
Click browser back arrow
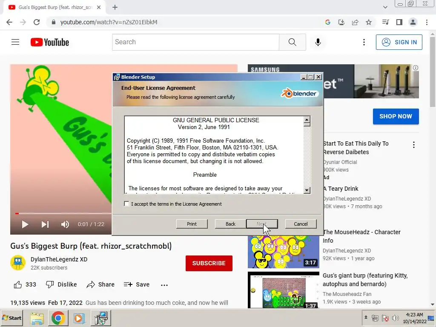[9, 22]
